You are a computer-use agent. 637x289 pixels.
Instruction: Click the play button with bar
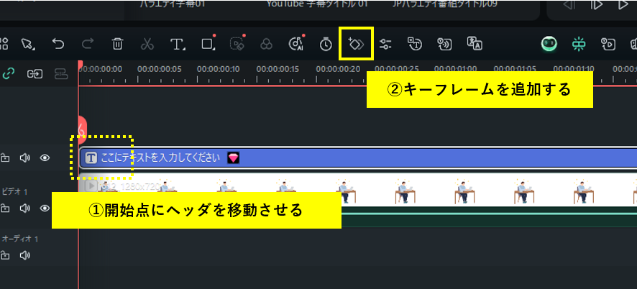(596, 5)
